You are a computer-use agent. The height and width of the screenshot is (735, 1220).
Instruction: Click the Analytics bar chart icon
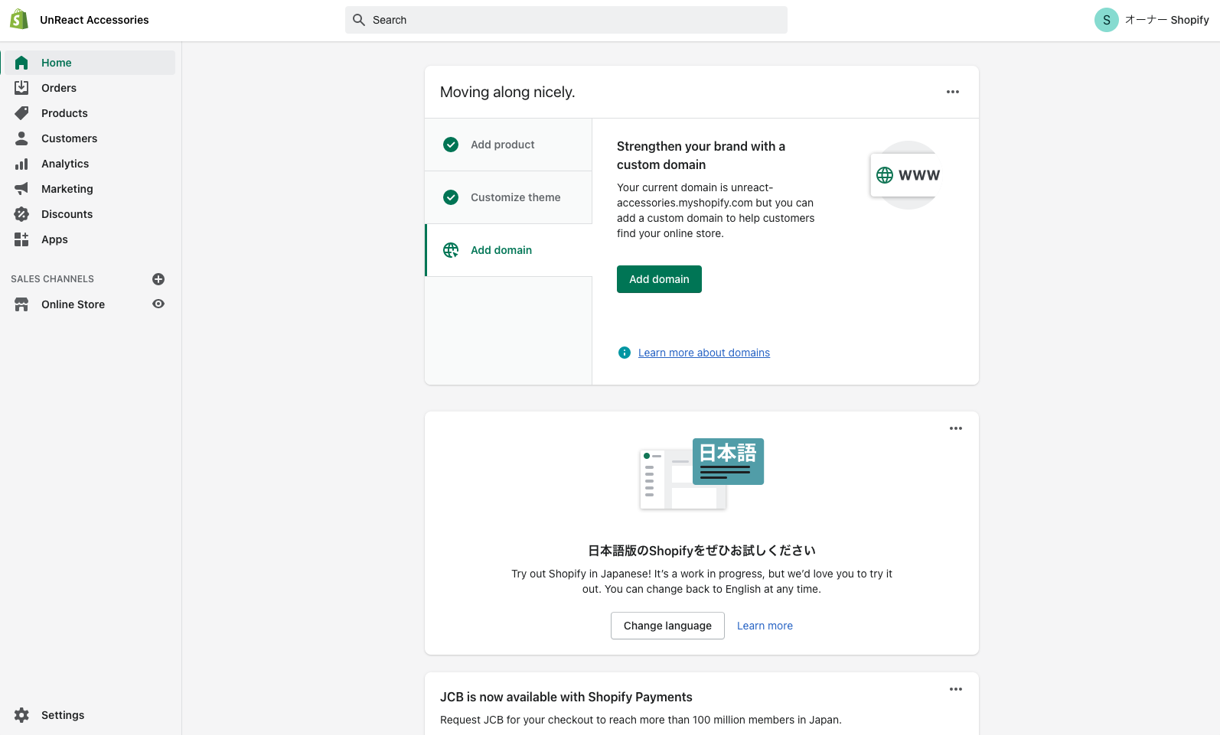[x=21, y=164]
